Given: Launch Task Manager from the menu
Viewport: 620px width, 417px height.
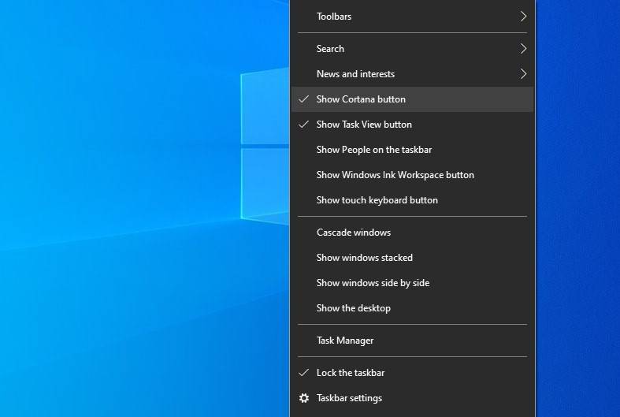Looking at the screenshot, I should pos(412,341).
